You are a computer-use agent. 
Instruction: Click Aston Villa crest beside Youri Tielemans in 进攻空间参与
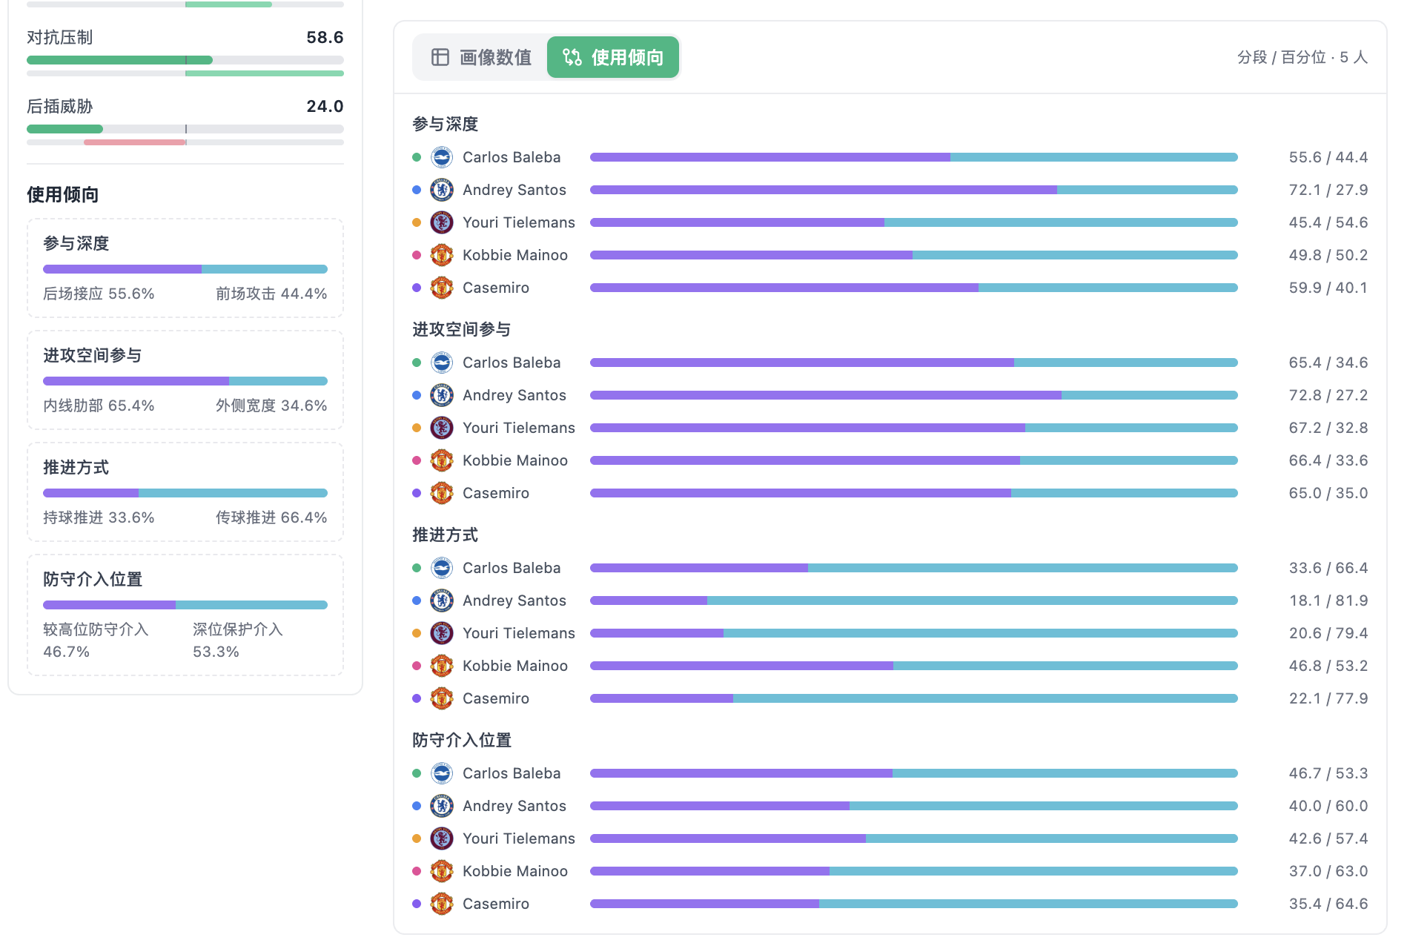442,428
